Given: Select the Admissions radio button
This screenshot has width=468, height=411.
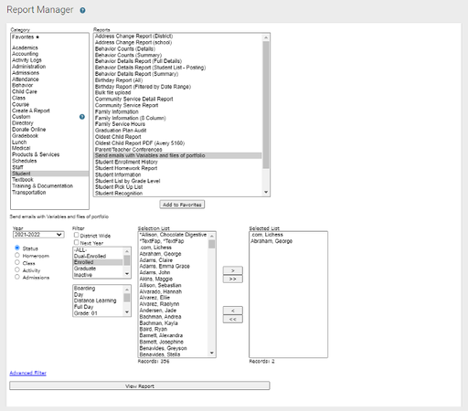Looking at the screenshot, I should (17, 277).
